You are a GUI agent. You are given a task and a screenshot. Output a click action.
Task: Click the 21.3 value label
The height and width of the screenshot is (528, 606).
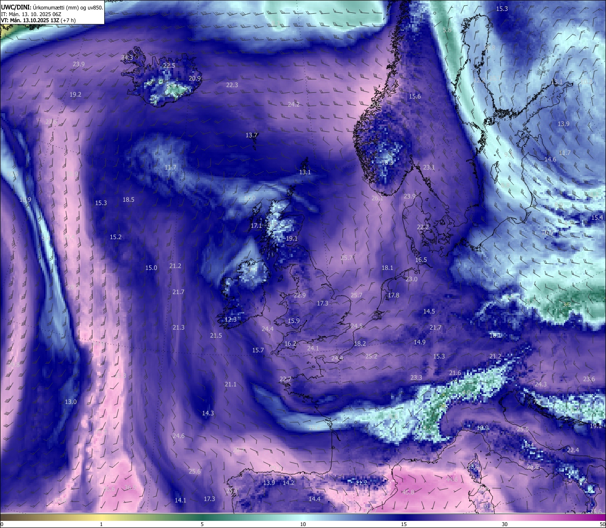coord(178,327)
